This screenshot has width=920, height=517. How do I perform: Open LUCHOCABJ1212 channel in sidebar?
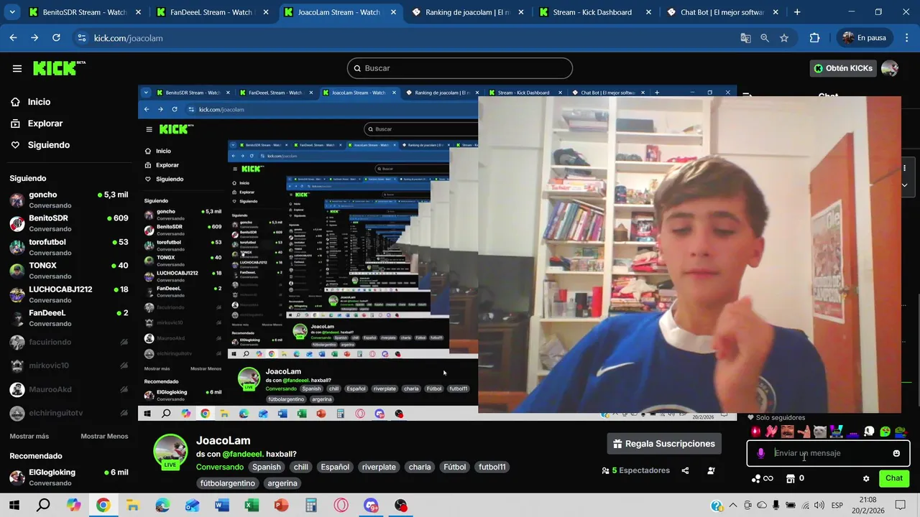[x=68, y=294]
